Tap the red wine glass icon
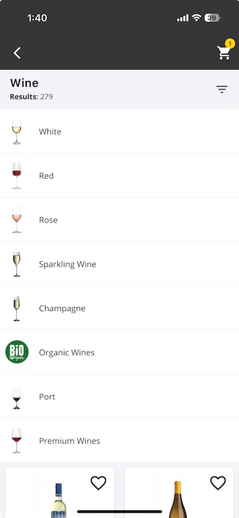The image size is (239, 518). click(16, 176)
